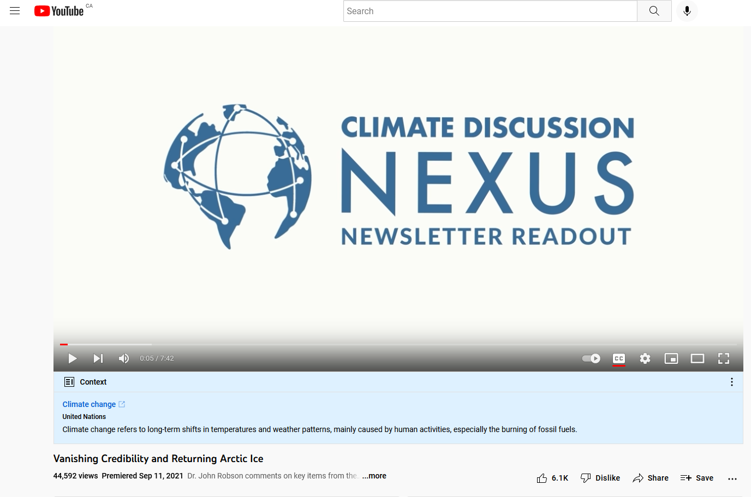This screenshot has width=751, height=497.
Task: Focus the Search input field
Action: (490, 11)
